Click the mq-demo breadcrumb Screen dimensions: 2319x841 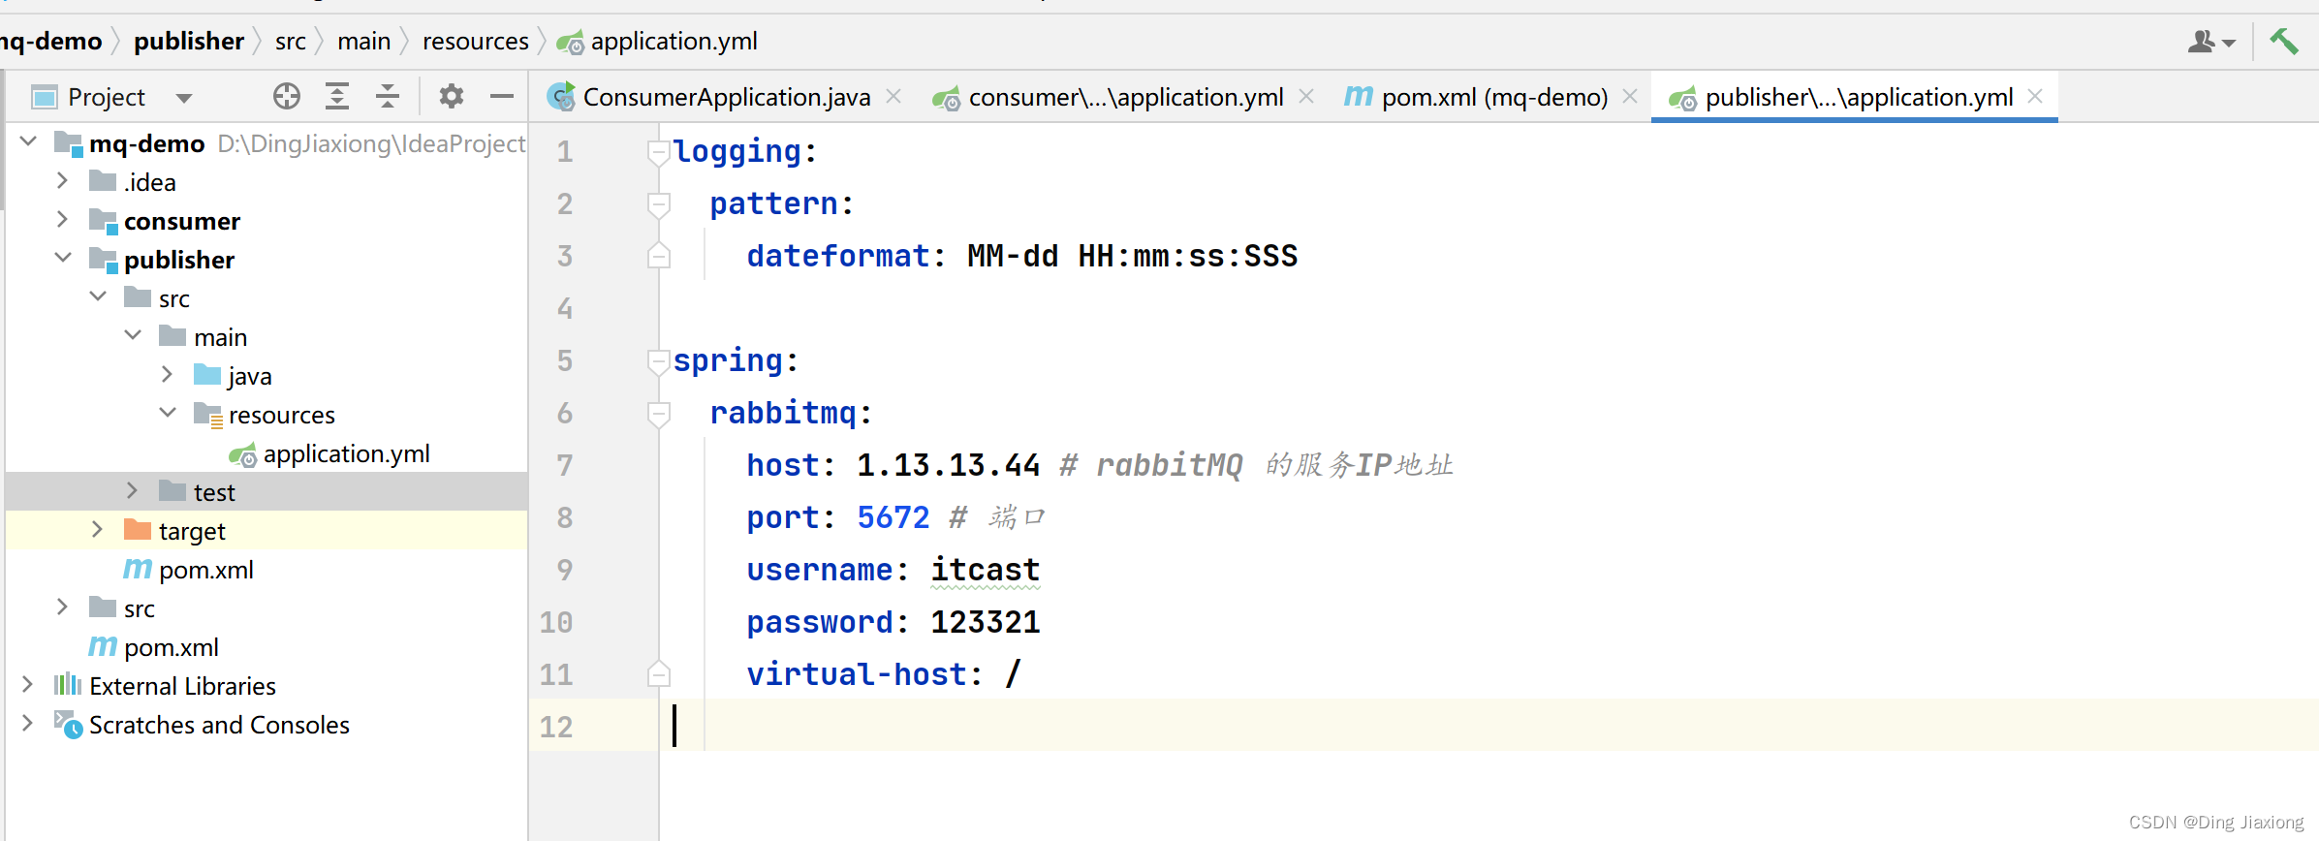click(50, 41)
